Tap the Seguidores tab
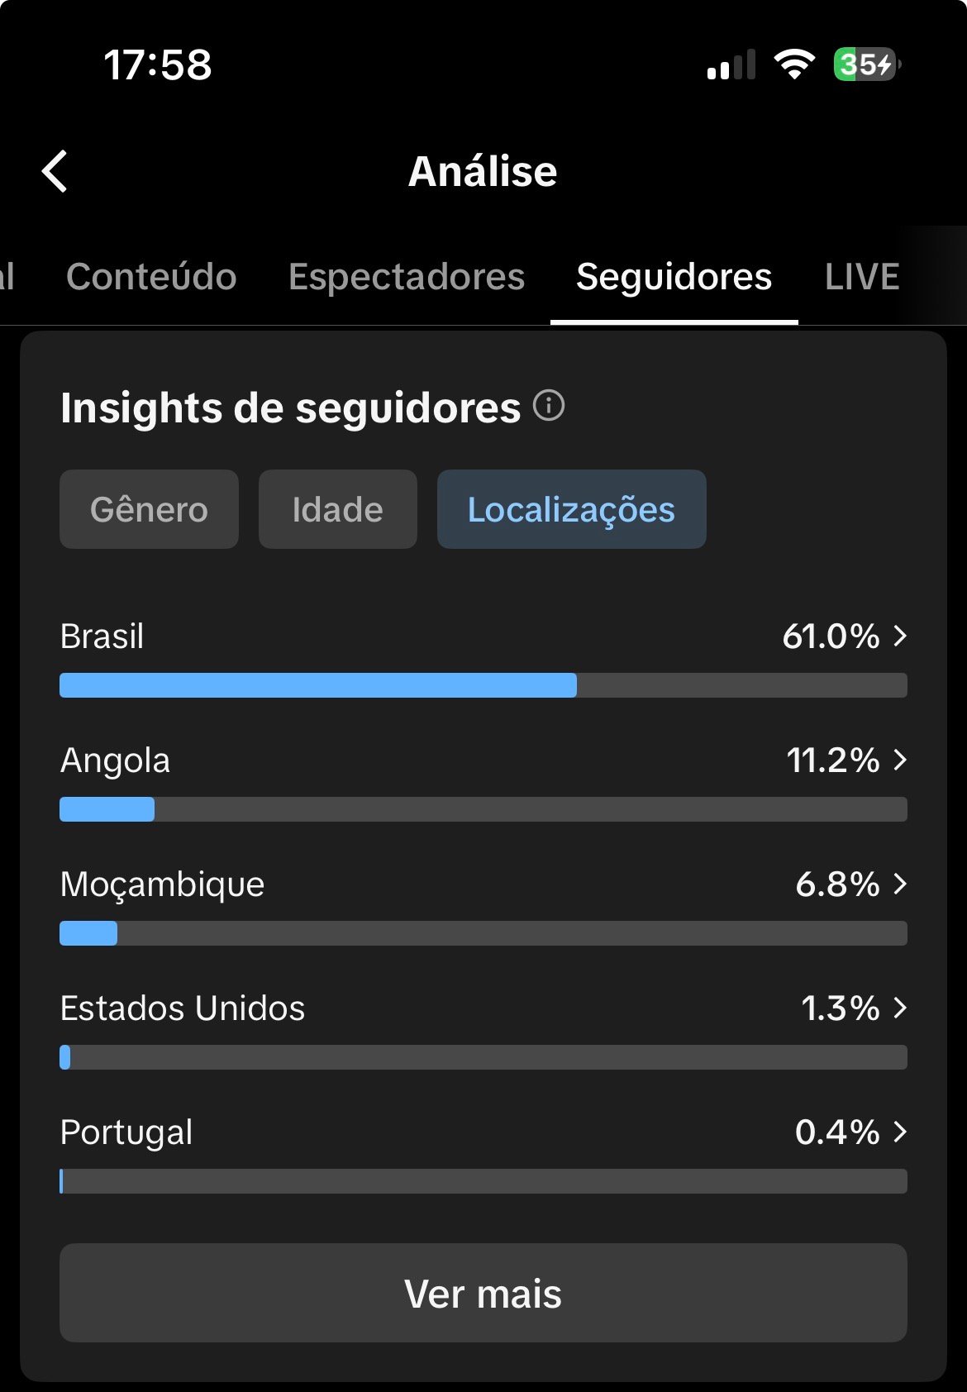This screenshot has height=1392, width=967. (x=674, y=277)
